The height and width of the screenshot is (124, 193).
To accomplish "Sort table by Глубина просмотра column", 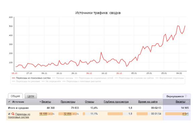I will click(116, 102).
